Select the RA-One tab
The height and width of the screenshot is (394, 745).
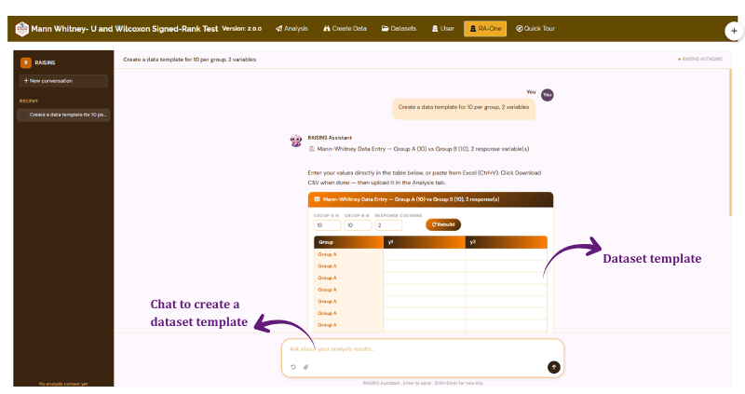[485, 29]
